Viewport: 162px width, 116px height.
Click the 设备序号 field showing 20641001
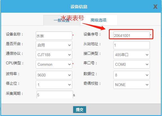tap(132, 36)
